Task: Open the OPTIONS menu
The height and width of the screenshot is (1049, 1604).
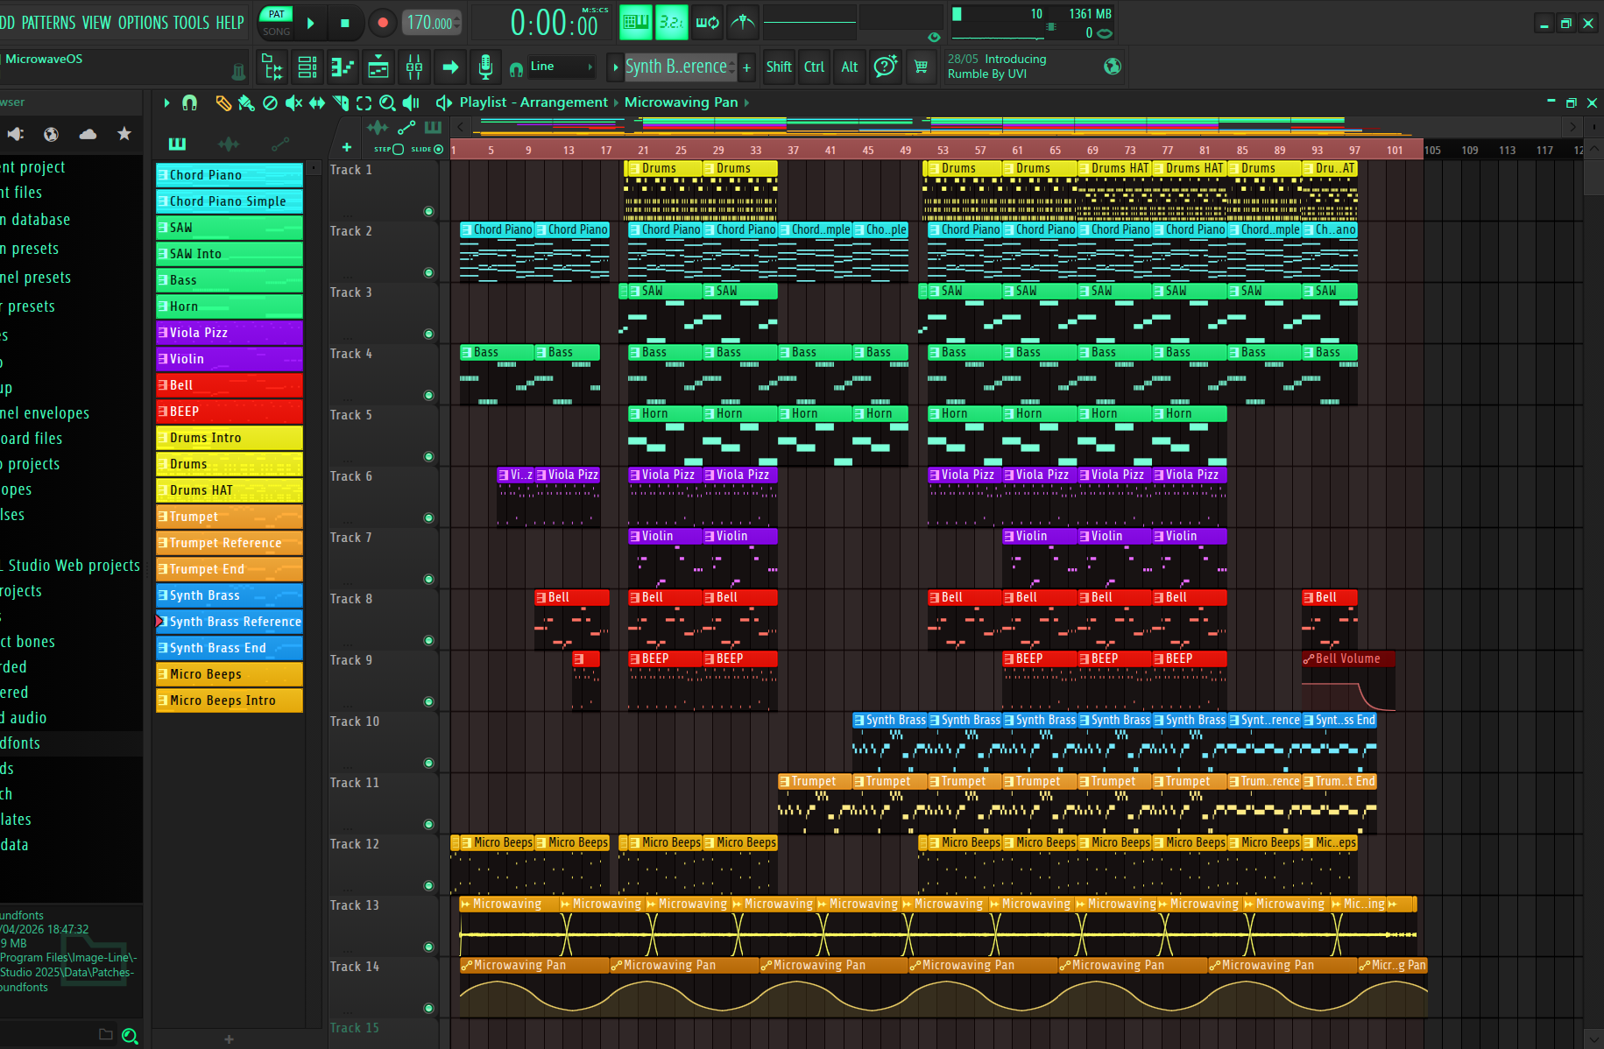Action: [x=143, y=23]
